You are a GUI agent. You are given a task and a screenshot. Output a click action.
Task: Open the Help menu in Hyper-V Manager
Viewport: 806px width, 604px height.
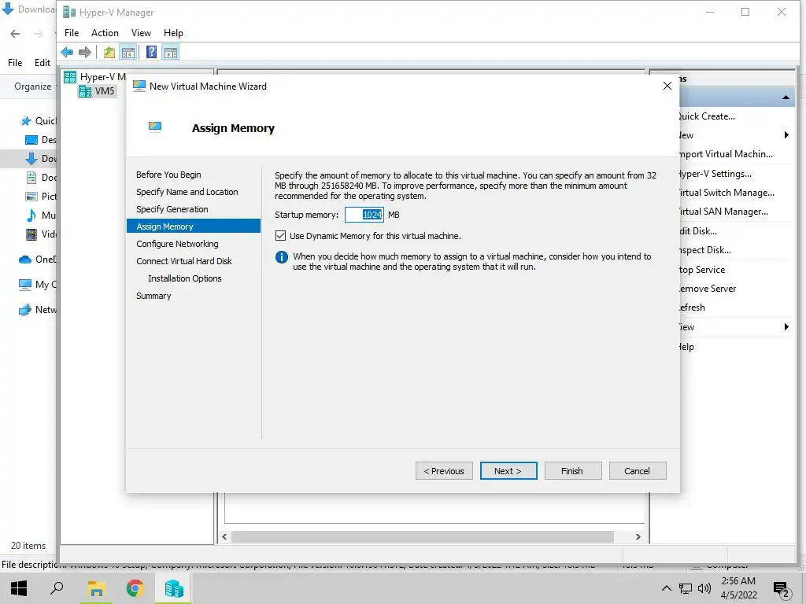click(173, 33)
